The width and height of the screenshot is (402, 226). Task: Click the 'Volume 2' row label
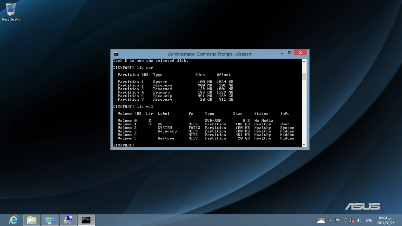(127, 128)
